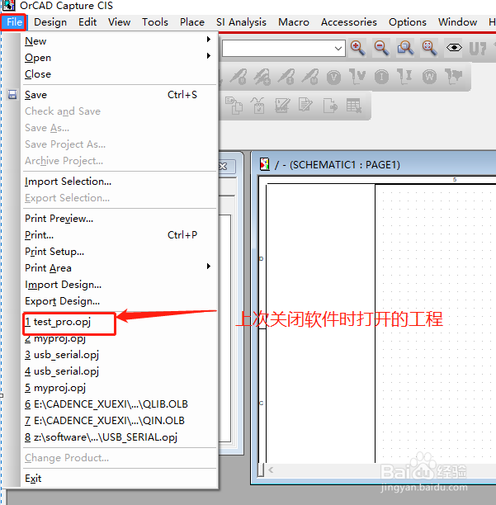Click the floppy disk Save icon in menu
Image resolution: width=496 pixels, height=505 pixels.
tap(12, 95)
